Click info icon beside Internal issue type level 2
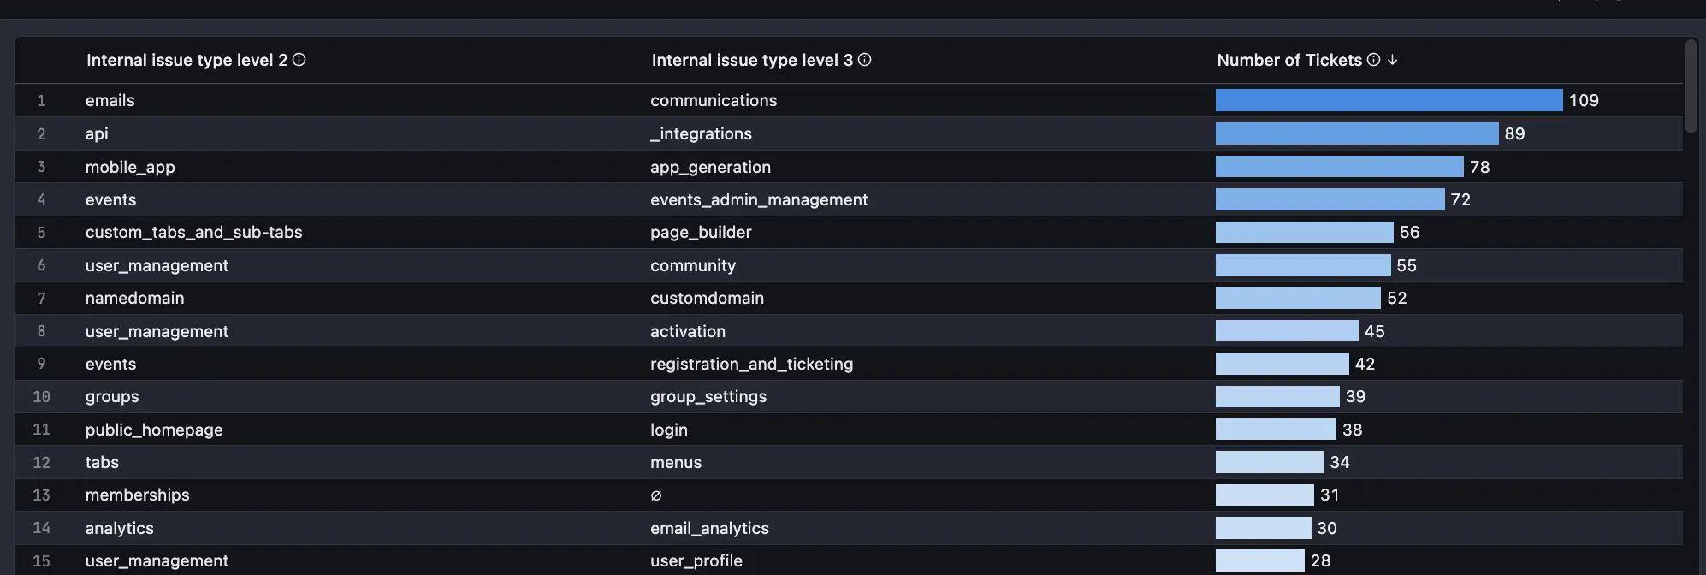The height and width of the screenshot is (575, 1706). coord(299,60)
